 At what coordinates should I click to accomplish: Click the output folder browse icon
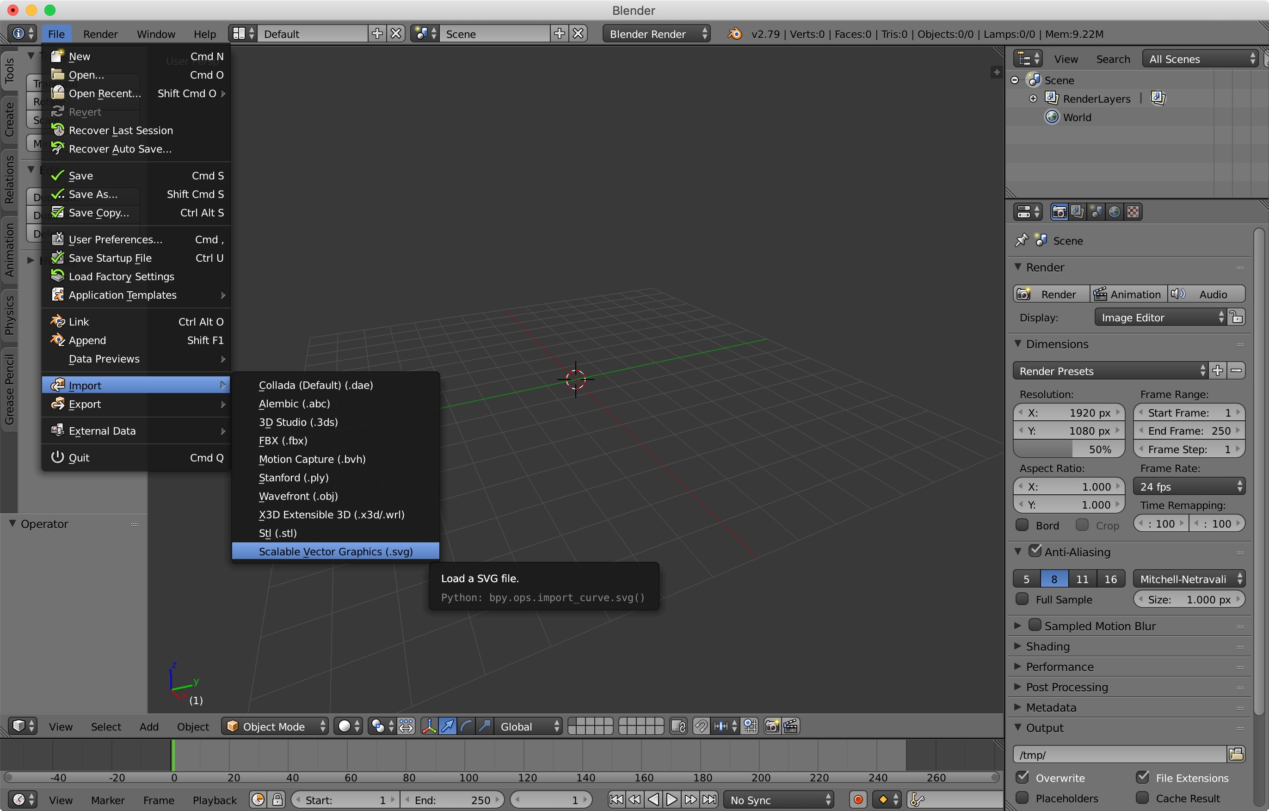[x=1236, y=754]
